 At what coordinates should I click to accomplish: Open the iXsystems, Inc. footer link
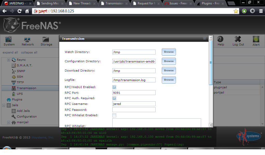[43, 137]
